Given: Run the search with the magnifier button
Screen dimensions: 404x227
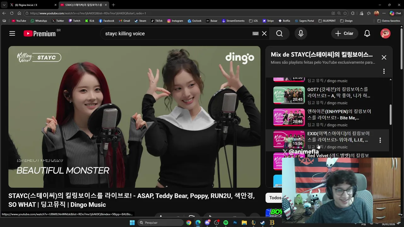Looking at the screenshot, I should click(x=279, y=33).
